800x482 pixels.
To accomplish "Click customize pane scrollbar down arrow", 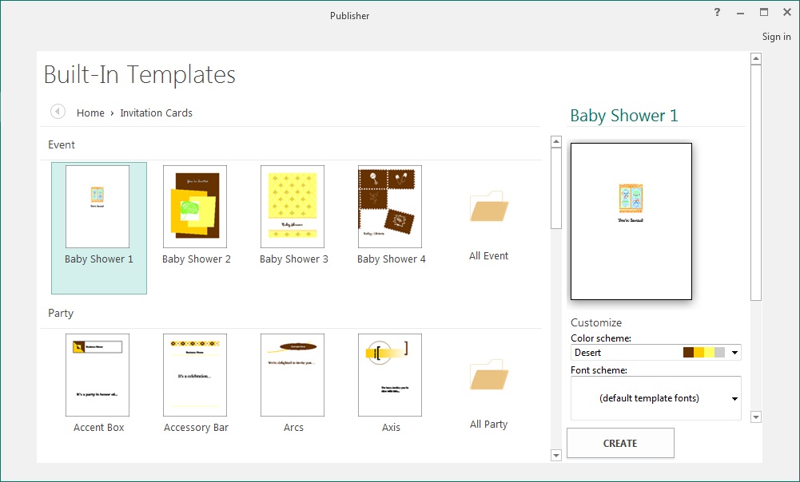I will pyautogui.click(x=756, y=417).
